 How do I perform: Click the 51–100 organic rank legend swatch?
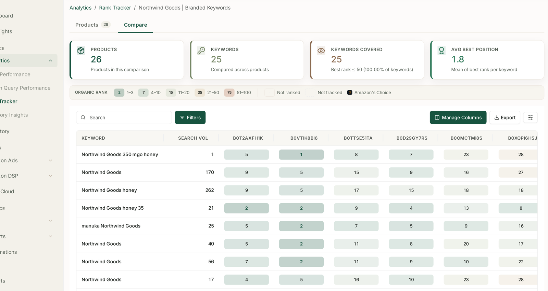229,93
